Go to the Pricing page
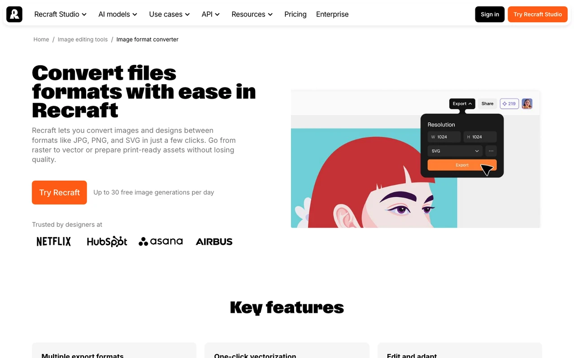This screenshot has width=574, height=358. (296, 14)
